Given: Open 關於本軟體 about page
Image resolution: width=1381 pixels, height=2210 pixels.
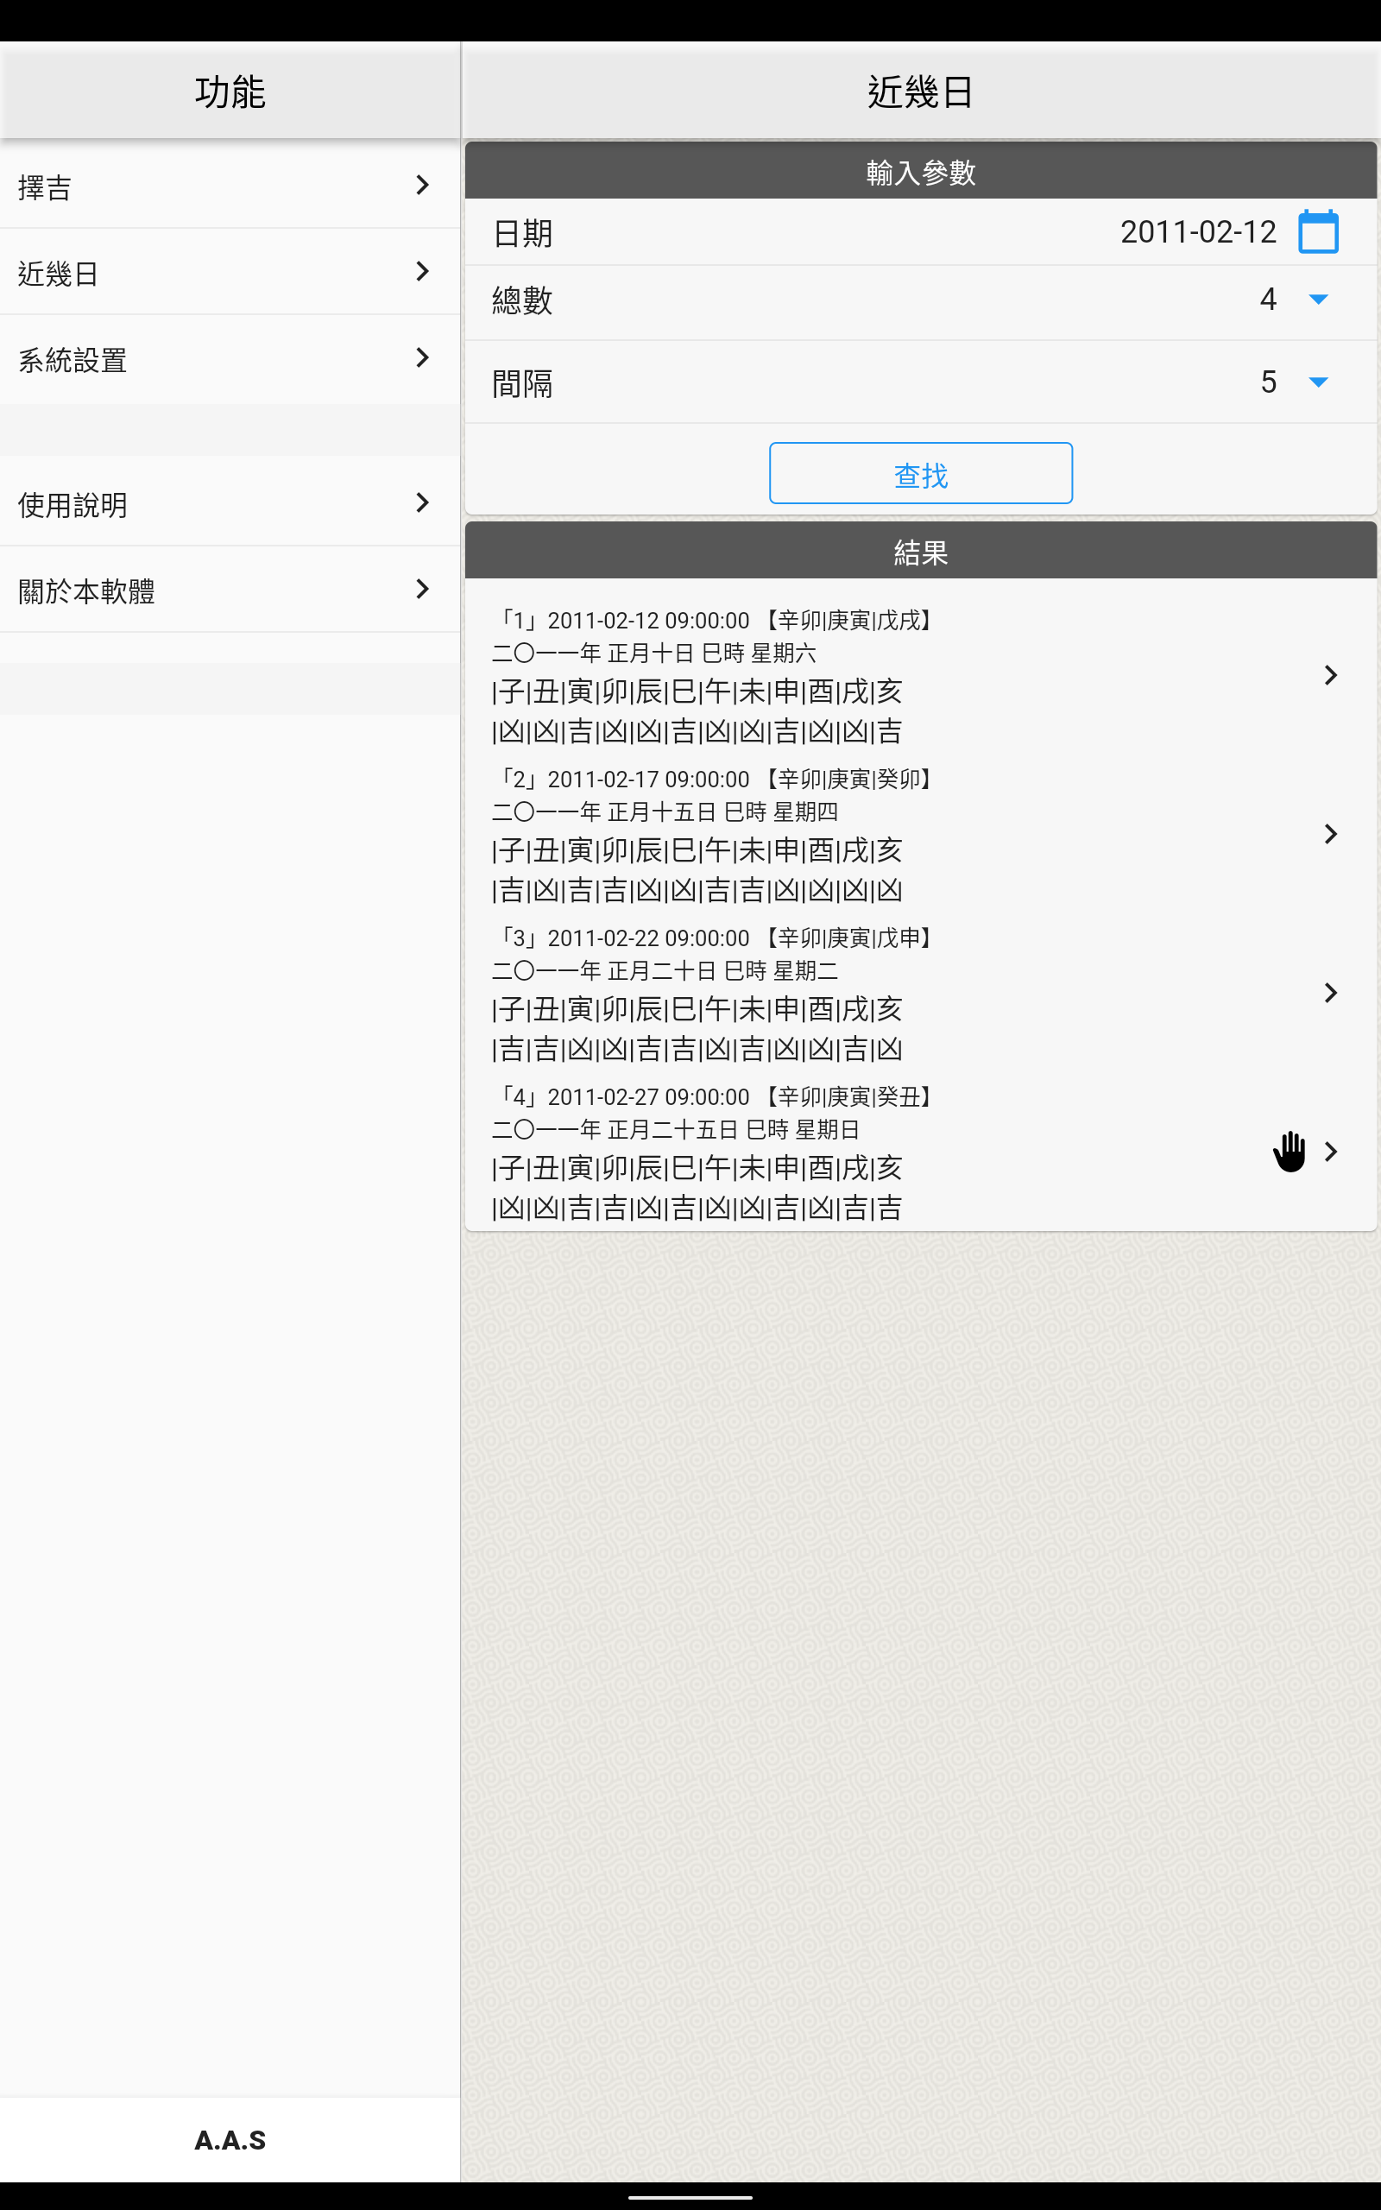Looking at the screenshot, I should pos(230,589).
